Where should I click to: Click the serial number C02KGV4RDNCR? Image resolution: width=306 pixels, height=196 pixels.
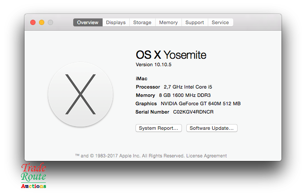coord(193,112)
